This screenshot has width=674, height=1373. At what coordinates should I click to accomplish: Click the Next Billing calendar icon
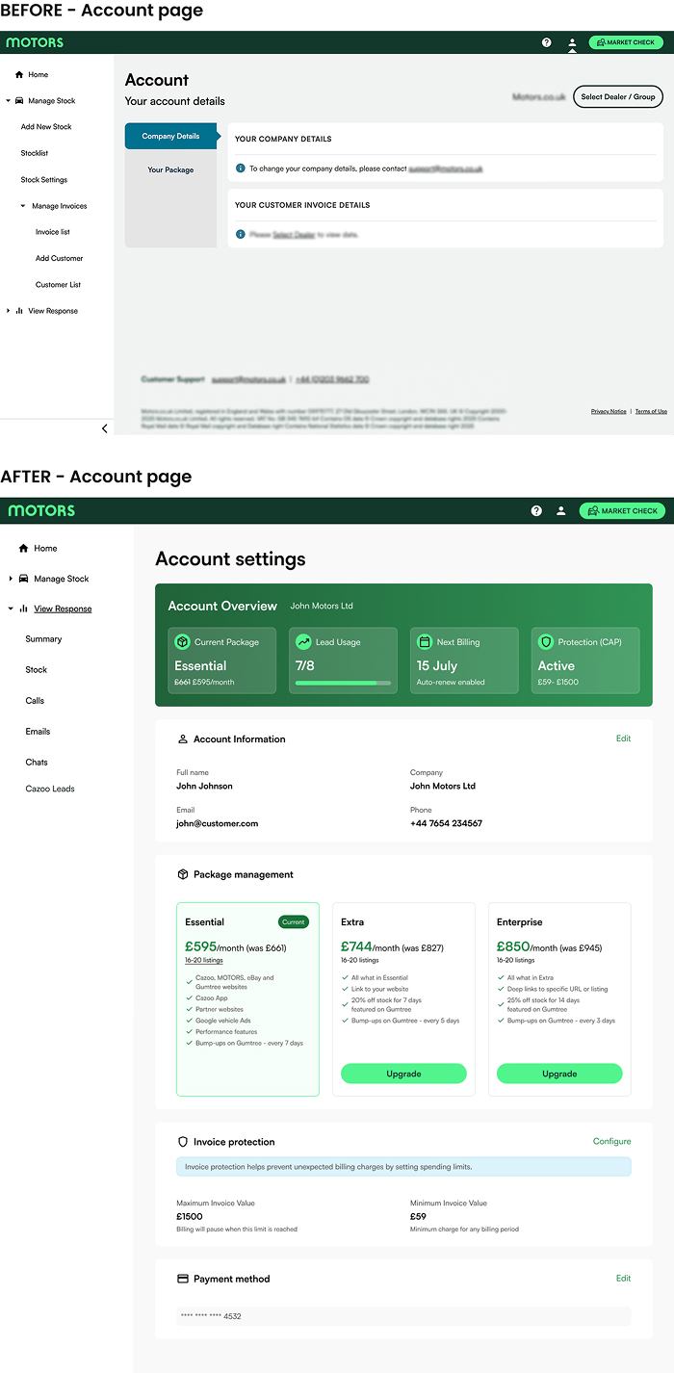[x=425, y=642]
